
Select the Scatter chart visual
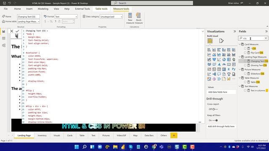point(219,60)
